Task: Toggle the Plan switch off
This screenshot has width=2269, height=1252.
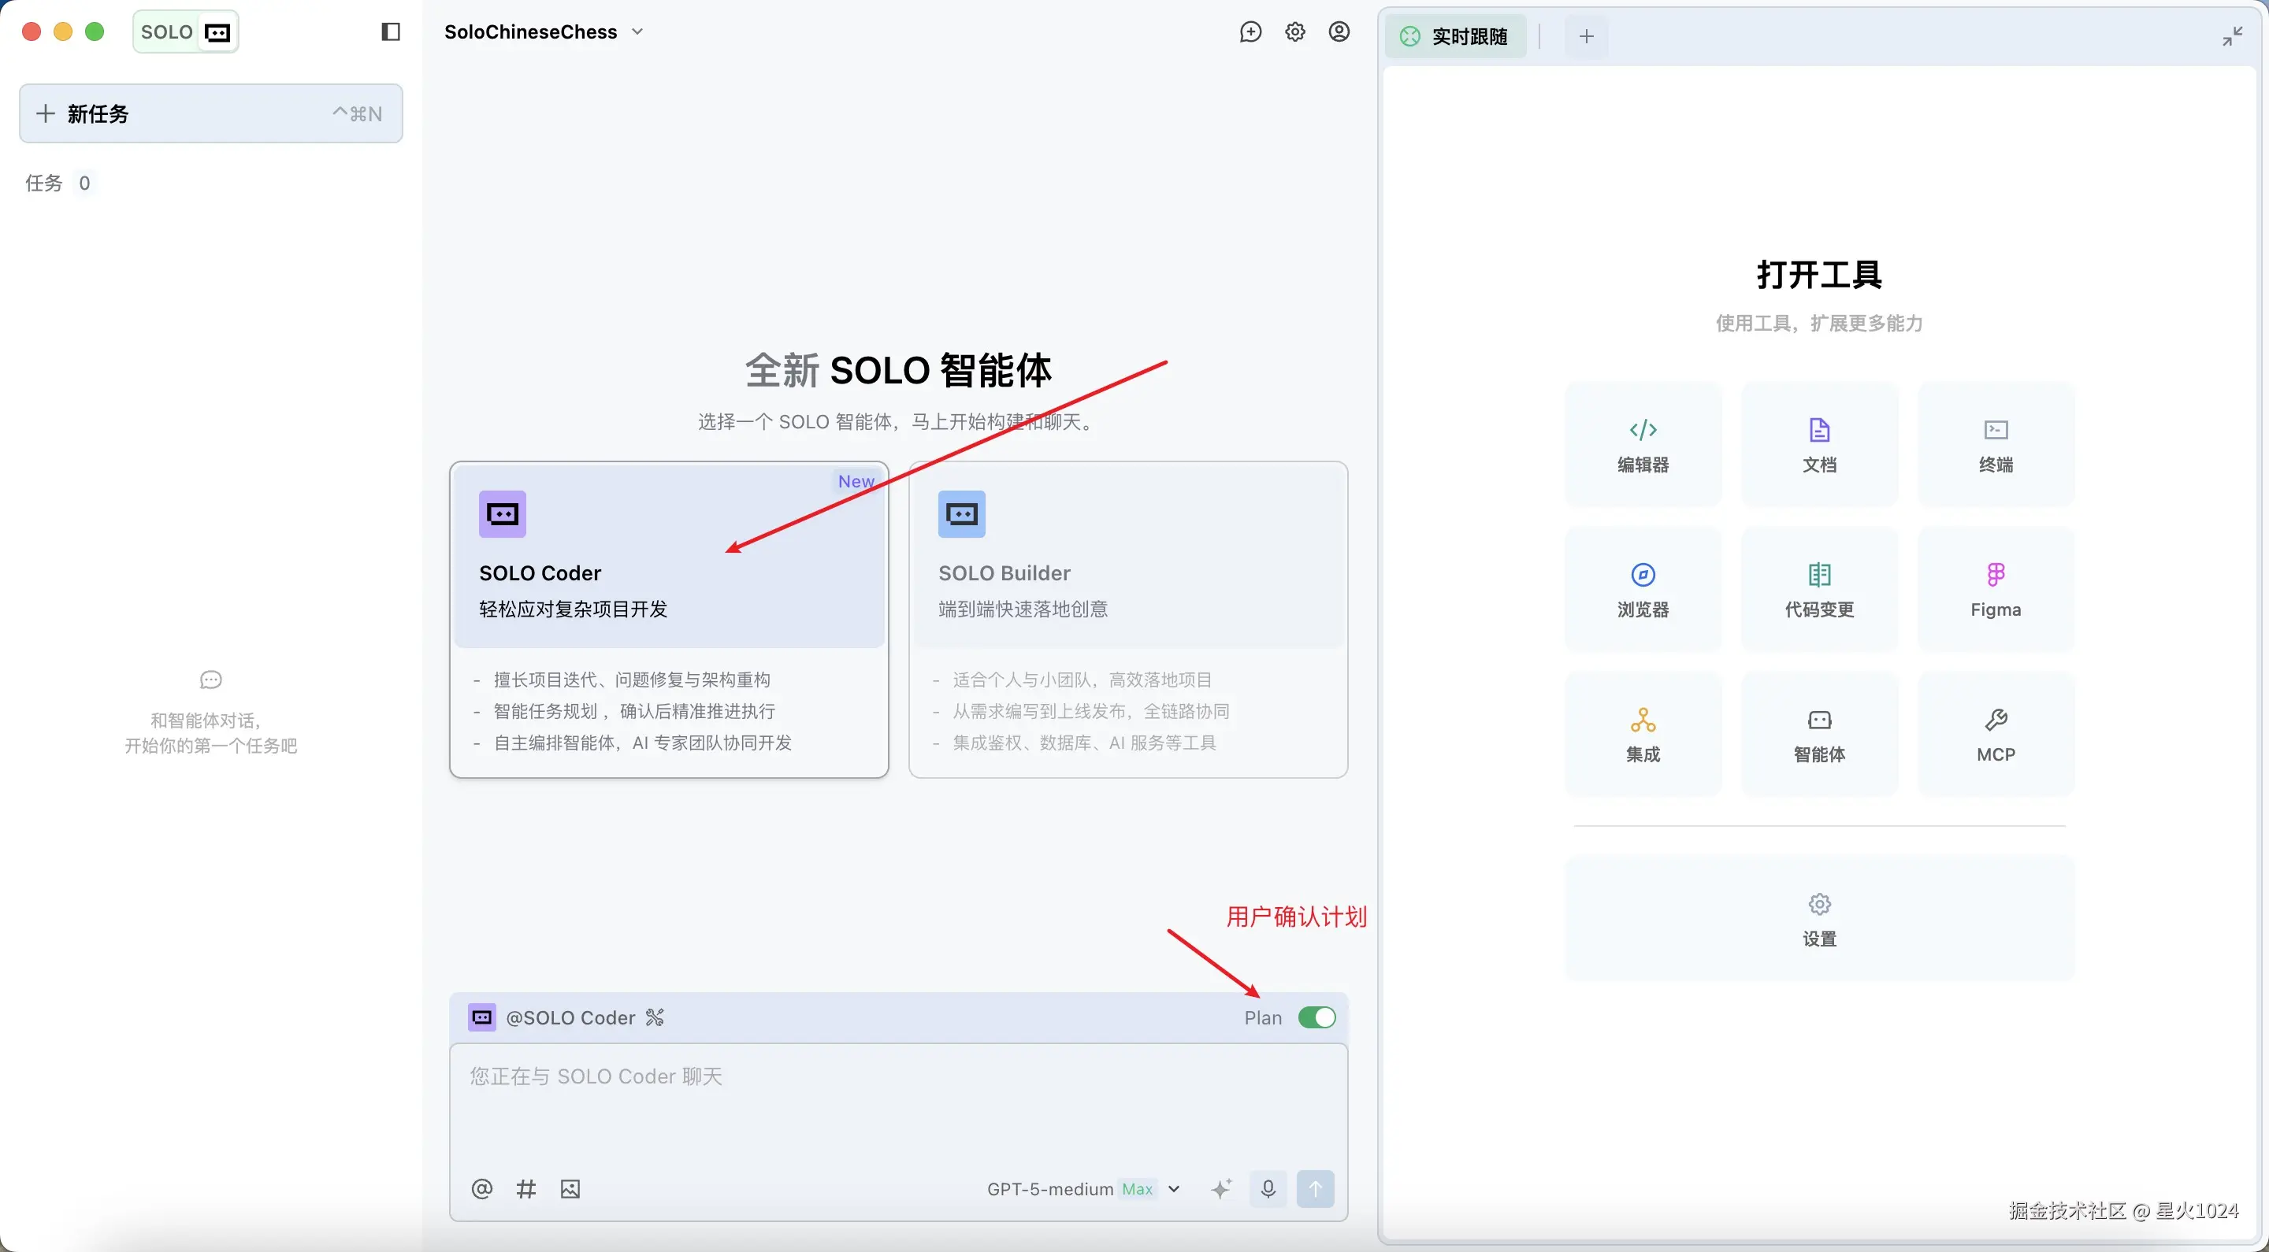Action: click(1316, 1018)
